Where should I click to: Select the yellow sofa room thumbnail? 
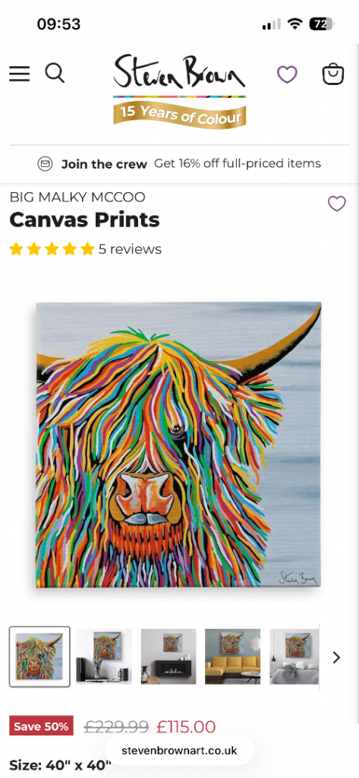(232, 656)
